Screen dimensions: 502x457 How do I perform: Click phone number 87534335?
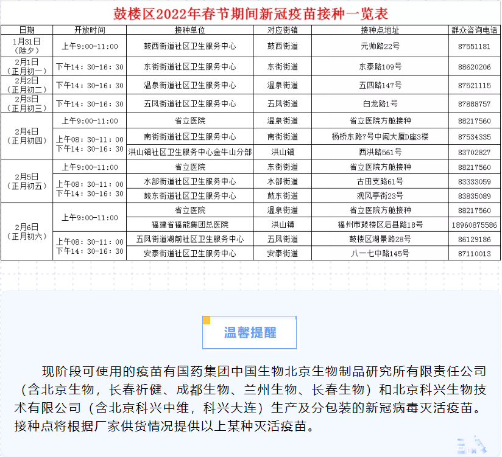pos(475,137)
